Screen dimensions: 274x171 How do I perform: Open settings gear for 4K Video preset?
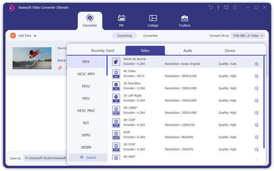(x=257, y=76)
